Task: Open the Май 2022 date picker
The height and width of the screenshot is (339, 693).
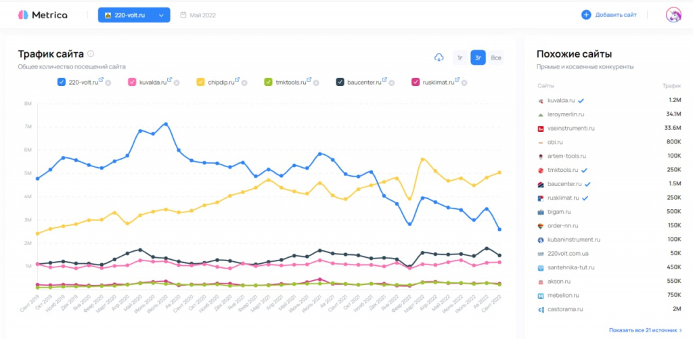Action: click(198, 15)
